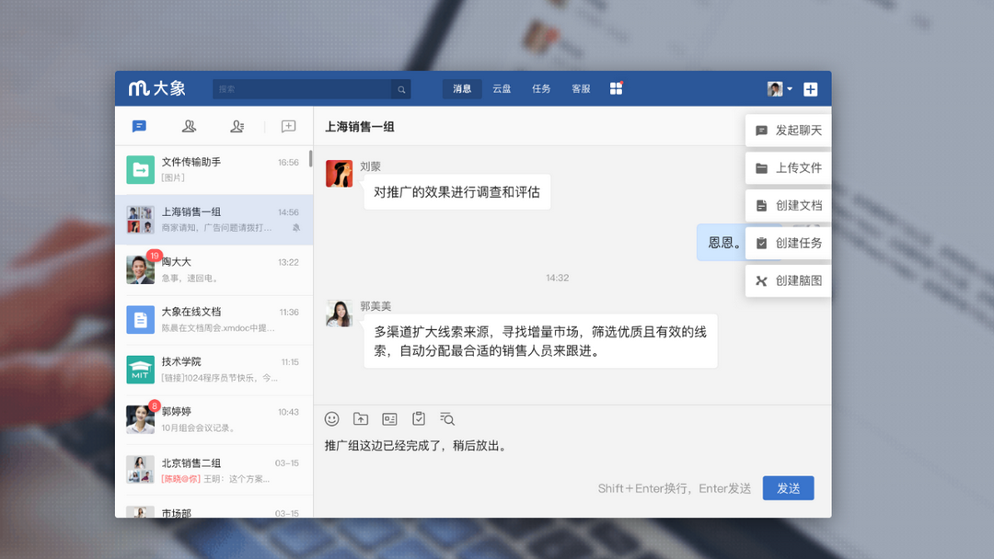Click the 大象在线文档 blue document icon
The image size is (994, 559).
tap(140, 320)
